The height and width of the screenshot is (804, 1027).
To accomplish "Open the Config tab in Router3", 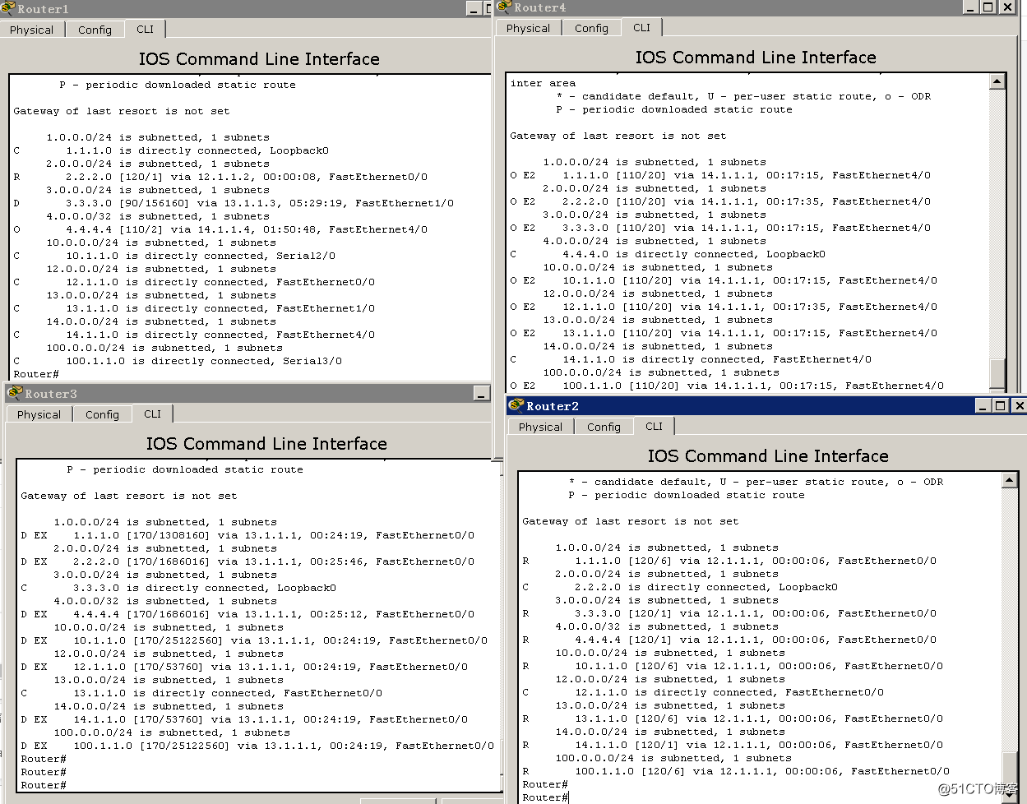I will [x=102, y=414].
